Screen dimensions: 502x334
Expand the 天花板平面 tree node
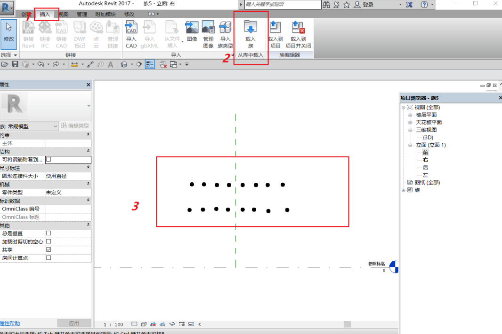[410, 123]
